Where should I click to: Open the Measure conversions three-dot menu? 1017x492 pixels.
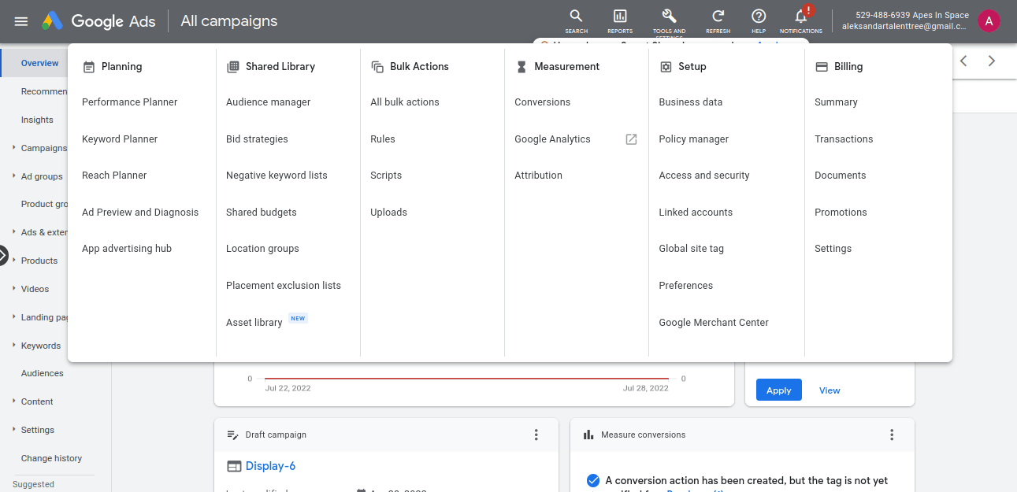[x=892, y=435]
